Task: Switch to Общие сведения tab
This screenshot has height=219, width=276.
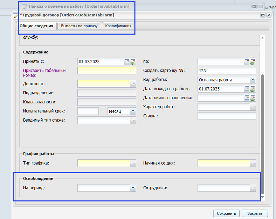Action: click(x=36, y=26)
